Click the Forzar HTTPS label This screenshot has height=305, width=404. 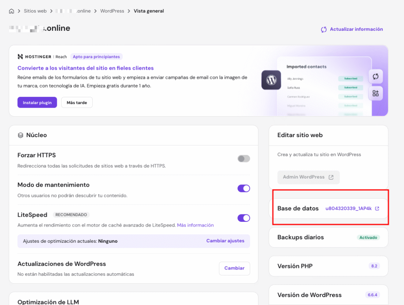[37, 155]
